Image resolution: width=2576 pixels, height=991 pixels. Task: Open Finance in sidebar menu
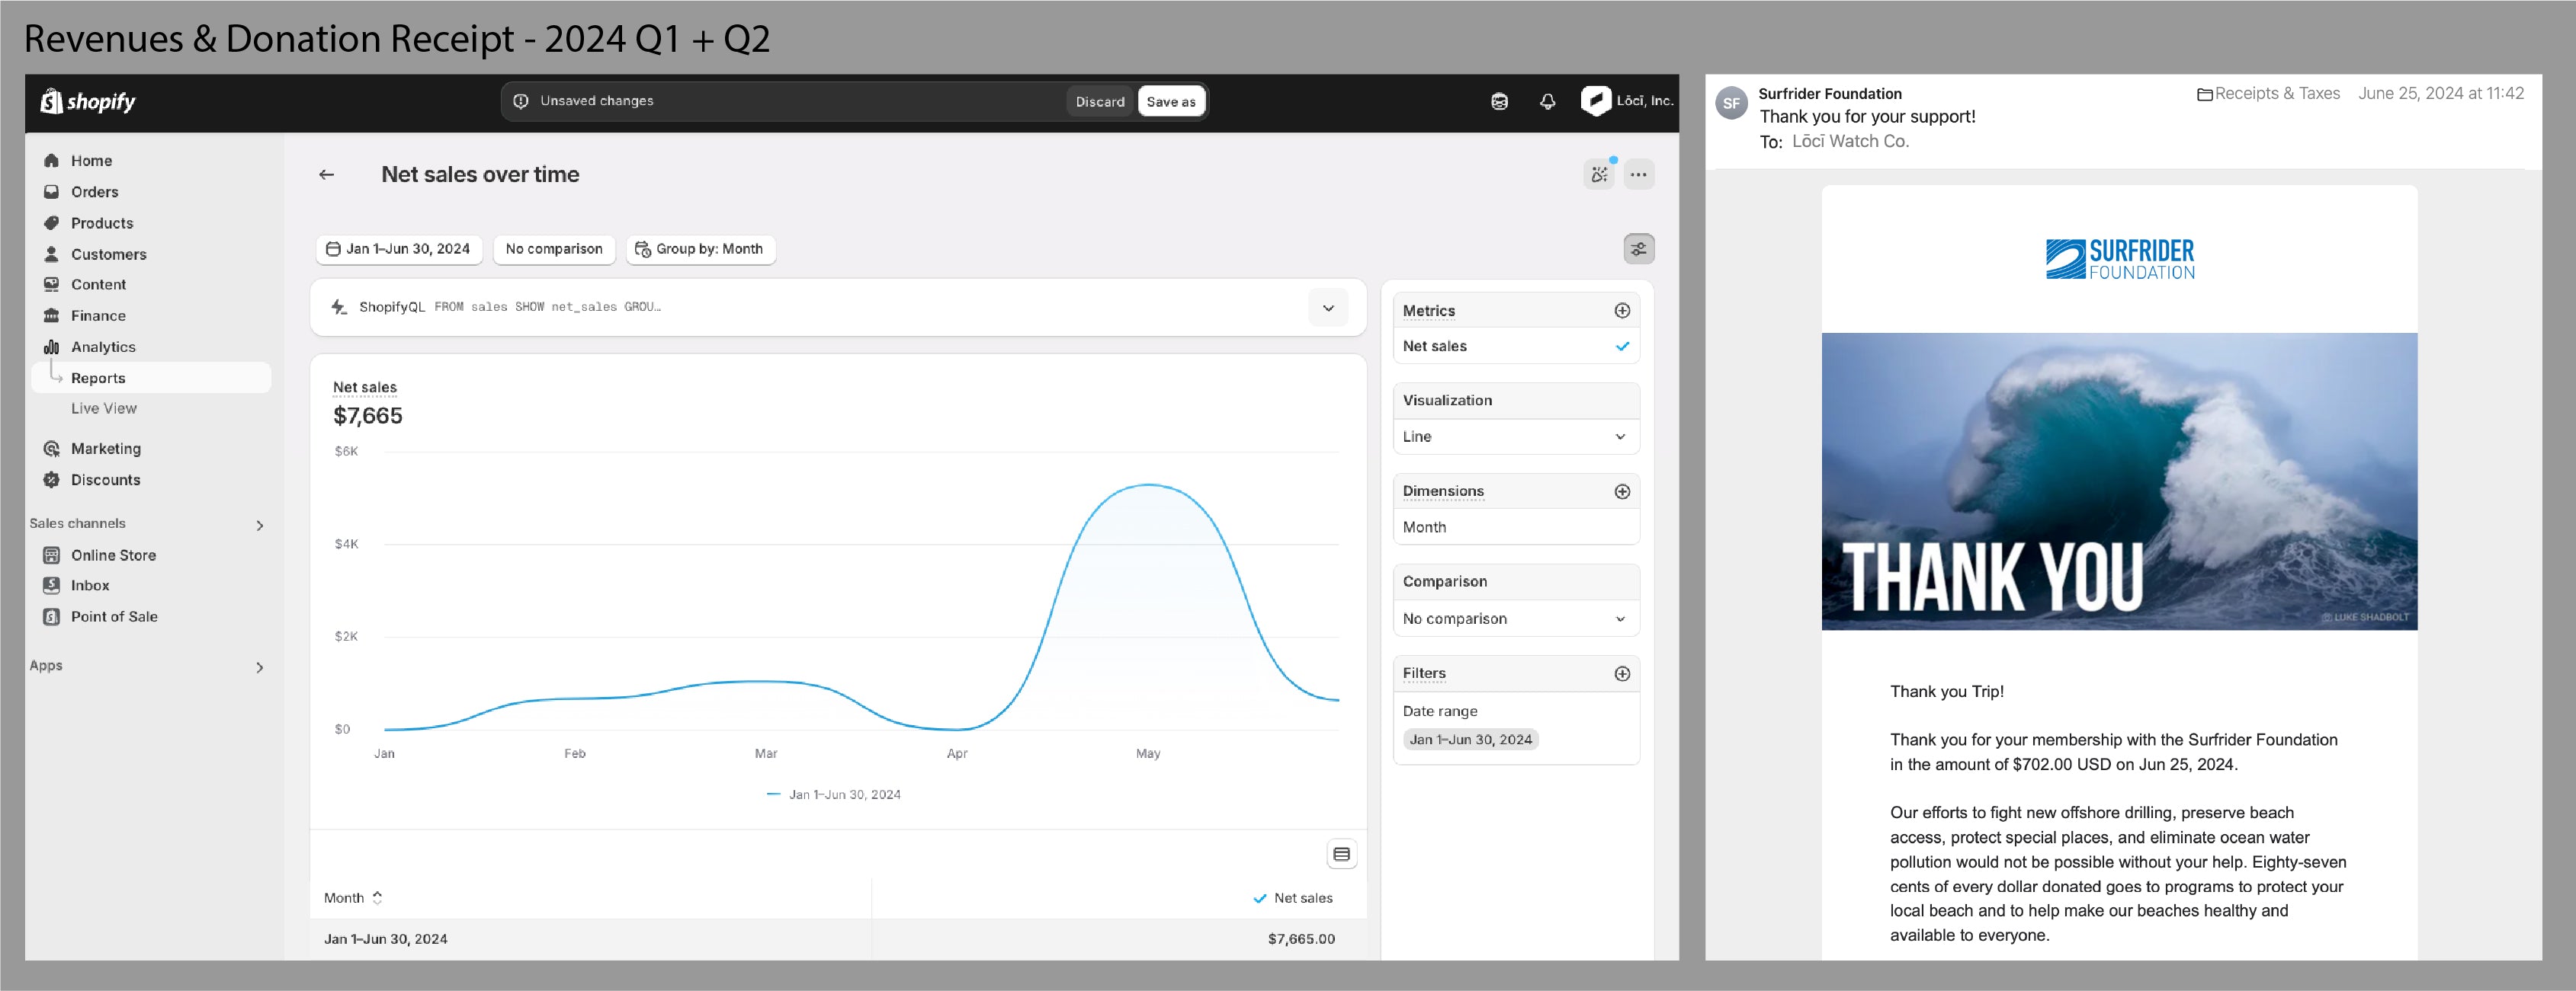point(98,315)
